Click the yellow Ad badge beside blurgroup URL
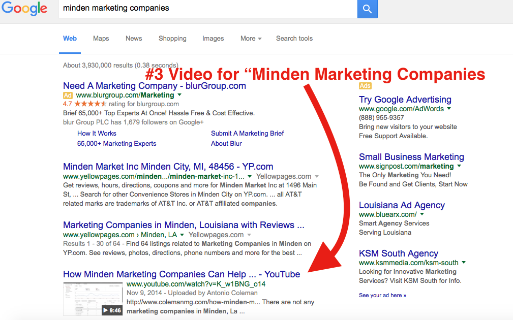Image resolution: width=513 pixels, height=320 pixels. click(68, 95)
